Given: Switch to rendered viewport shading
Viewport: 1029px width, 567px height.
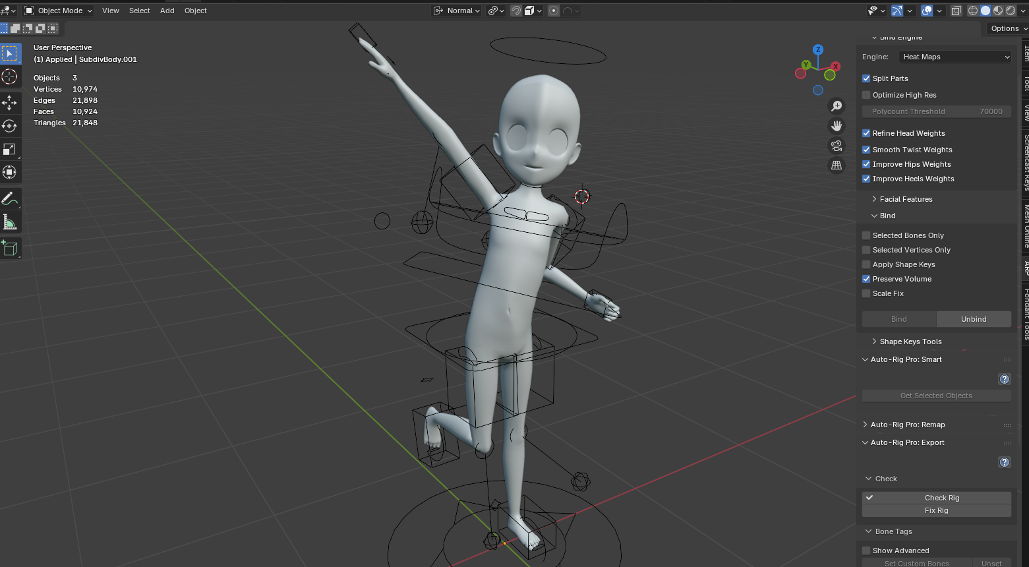Looking at the screenshot, I should (x=1011, y=11).
